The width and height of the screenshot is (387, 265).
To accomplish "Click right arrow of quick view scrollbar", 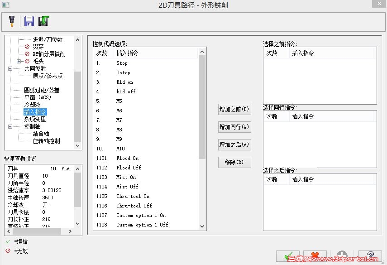I will point(70,231).
